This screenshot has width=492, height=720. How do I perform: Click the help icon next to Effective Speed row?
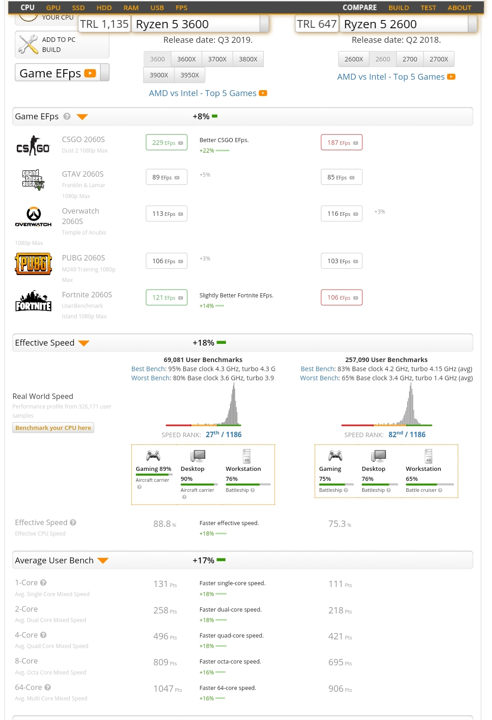[73, 522]
